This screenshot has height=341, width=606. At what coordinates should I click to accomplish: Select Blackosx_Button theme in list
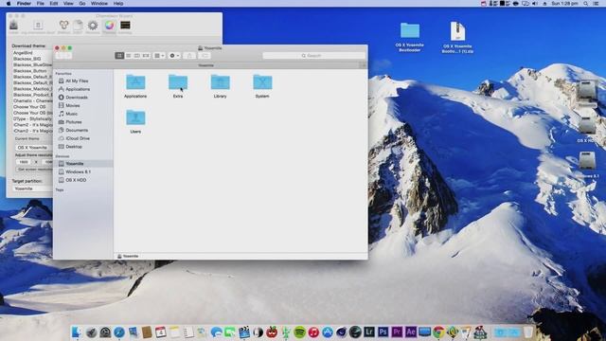coord(32,71)
